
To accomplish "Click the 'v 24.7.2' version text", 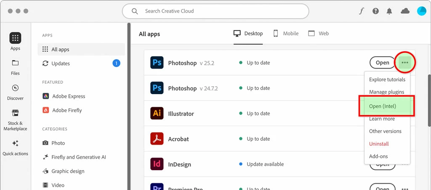I will tap(209, 88).
